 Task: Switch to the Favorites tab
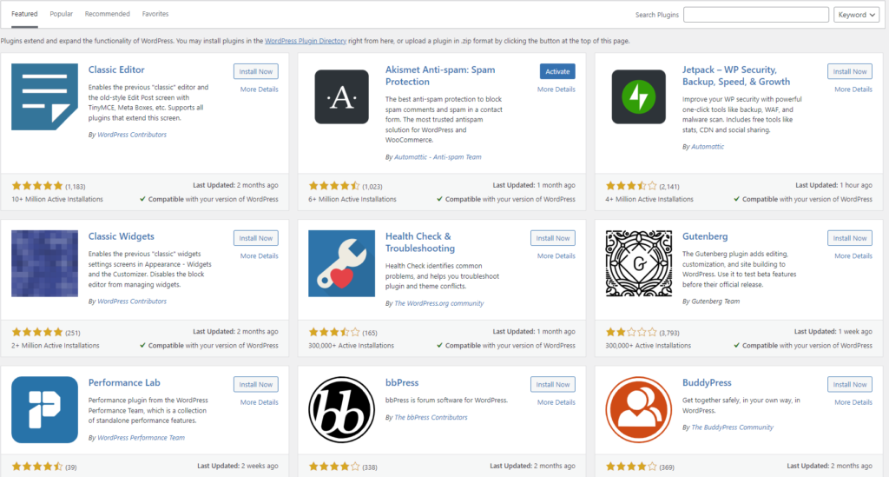click(x=155, y=14)
